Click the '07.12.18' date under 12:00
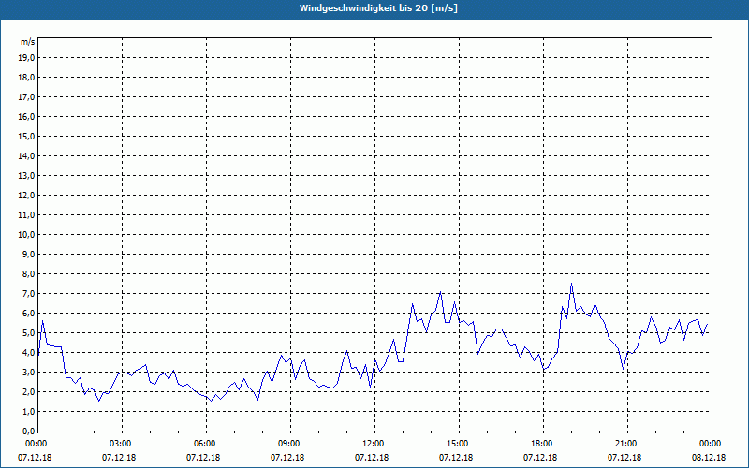Image resolution: width=749 pixels, height=468 pixels. point(372,458)
